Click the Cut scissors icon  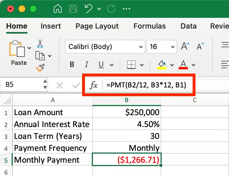click(40, 43)
